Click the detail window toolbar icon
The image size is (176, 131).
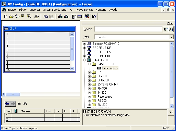coord(80,17)
